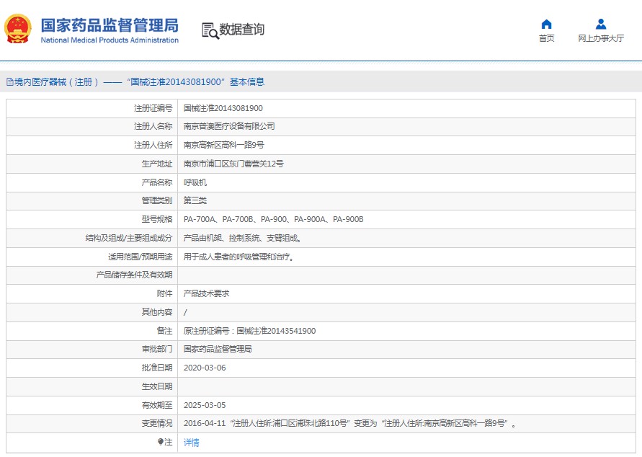The width and height of the screenshot is (642, 457).
Task: Select the registration number 国械注准20143081900 cell
Action: (223, 108)
